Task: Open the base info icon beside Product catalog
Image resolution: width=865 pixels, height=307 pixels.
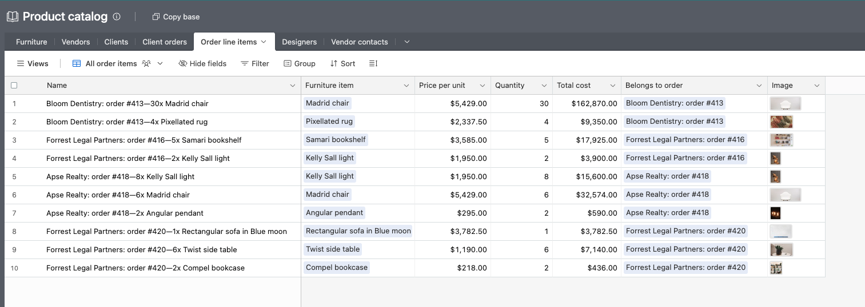Action: pos(117,17)
